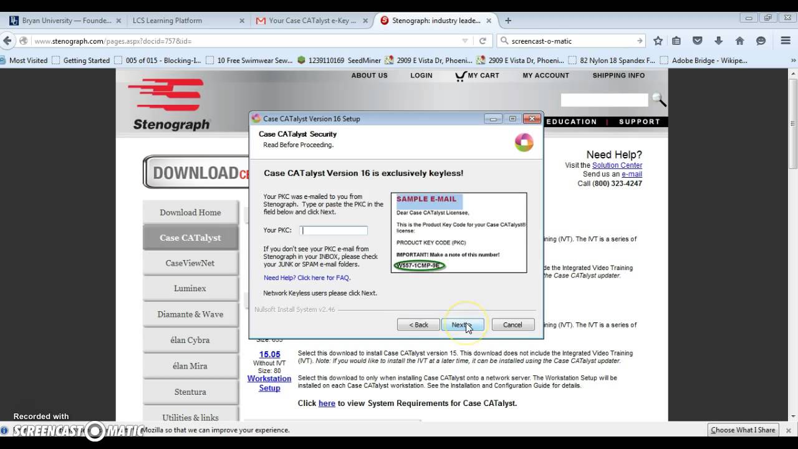Open the 82 Nylon 18 Spandex bookmark
Image resolution: width=798 pixels, height=449 pixels.
coord(612,60)
